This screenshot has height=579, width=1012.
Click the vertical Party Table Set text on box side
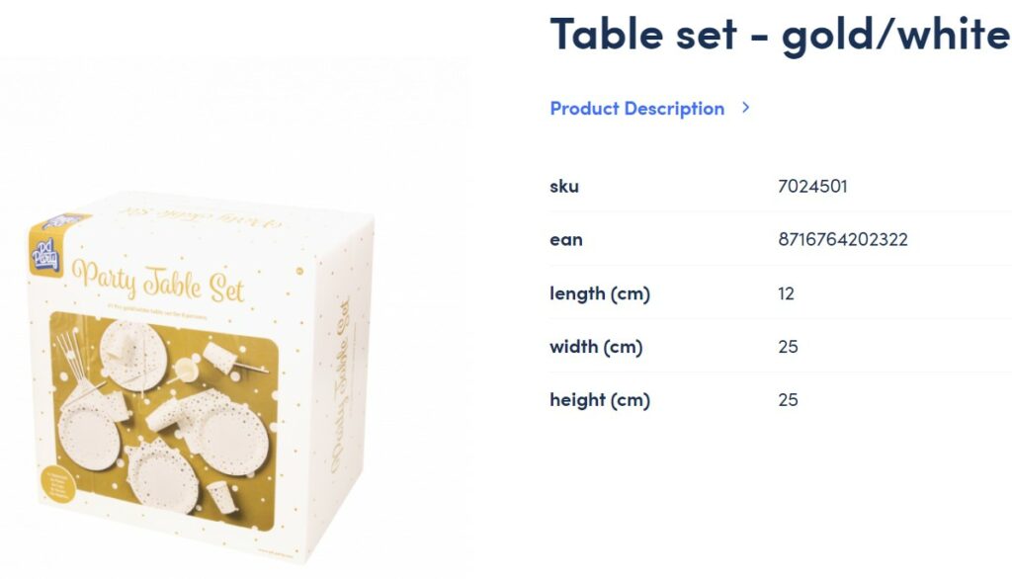point(341,386)
